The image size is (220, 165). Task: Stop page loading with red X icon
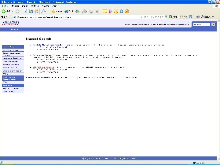click(x=25, y=11)
